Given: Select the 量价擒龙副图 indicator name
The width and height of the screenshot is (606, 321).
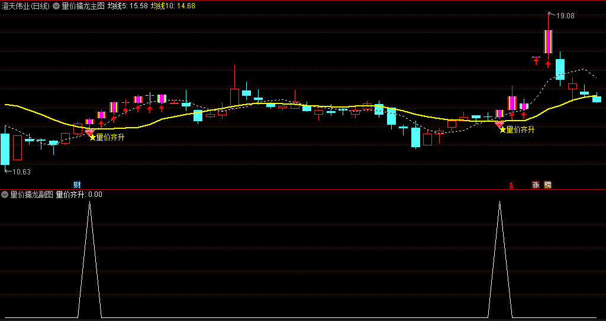Looking at the screenshot, I should pos(31,194).
